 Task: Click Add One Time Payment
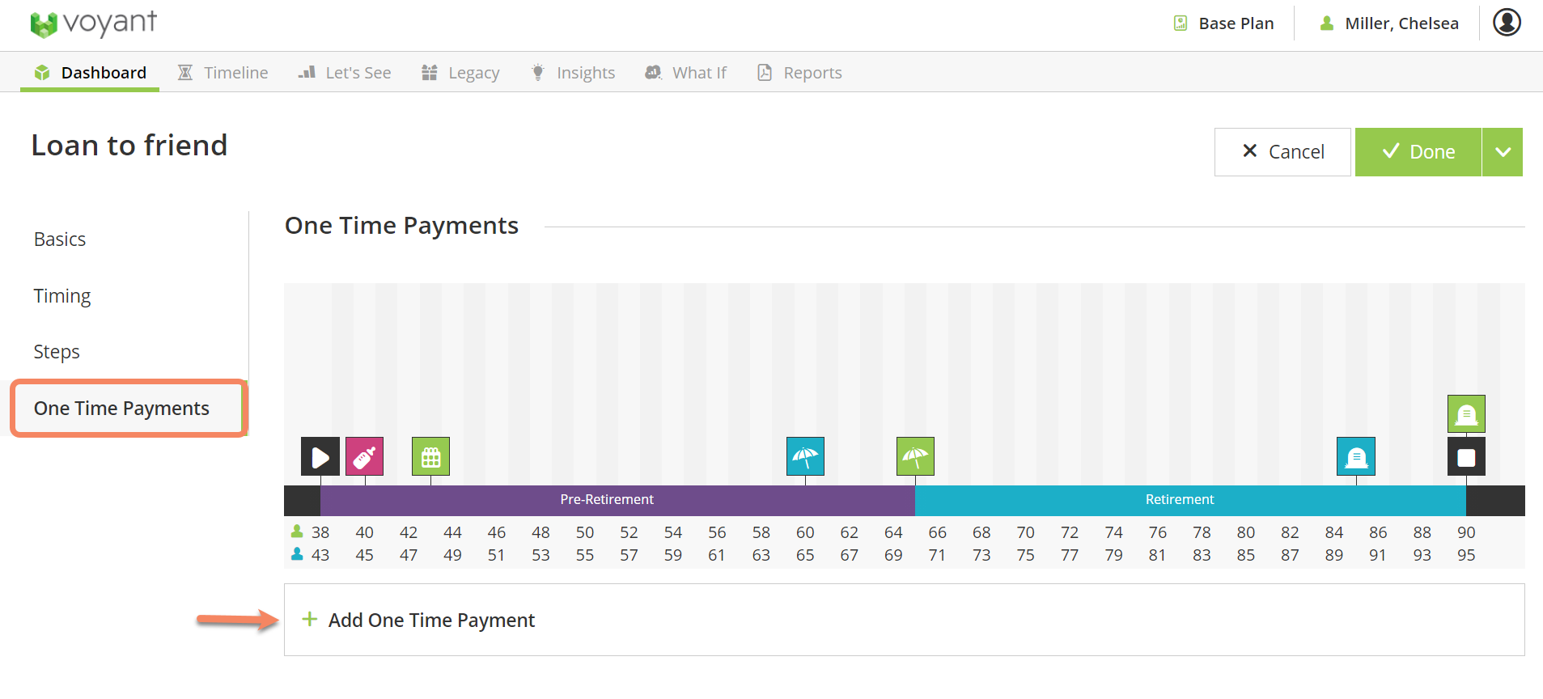(431, 621)
